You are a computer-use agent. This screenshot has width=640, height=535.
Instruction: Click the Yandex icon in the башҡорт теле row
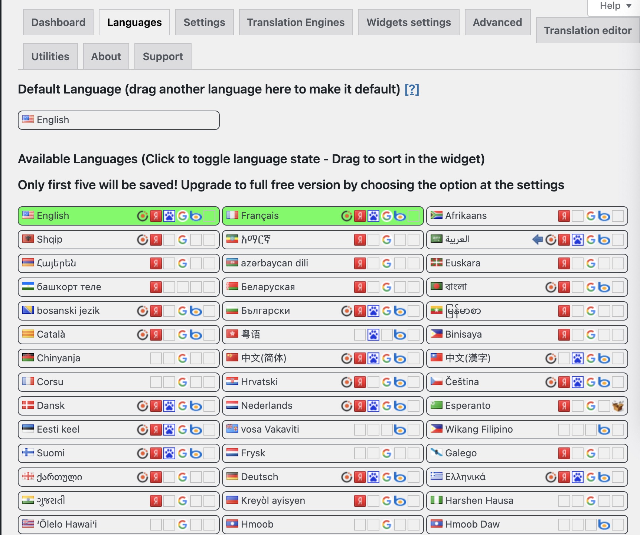tap(156, 287)
